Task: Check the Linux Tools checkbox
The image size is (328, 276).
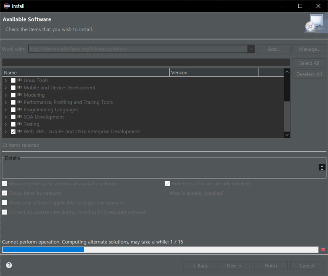Action: pos(13,80)
